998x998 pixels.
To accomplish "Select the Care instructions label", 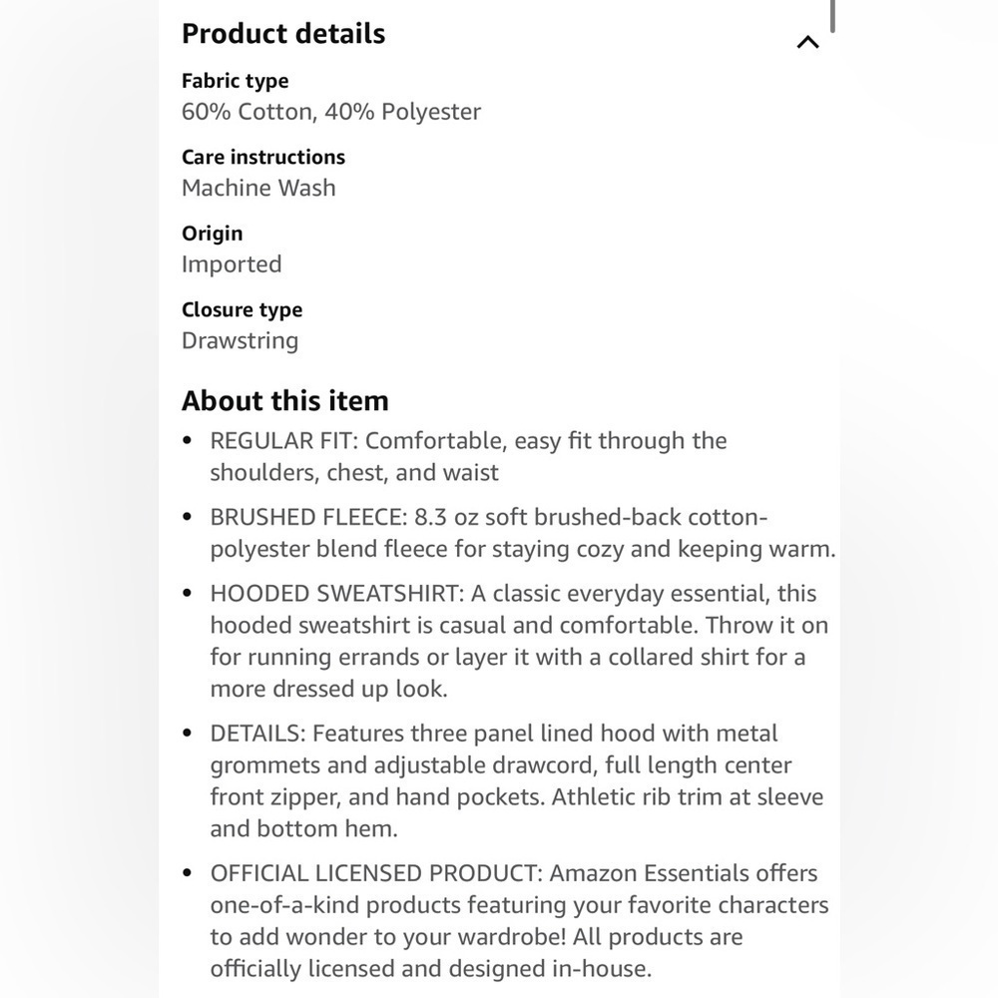I will [x=262, y=158].
